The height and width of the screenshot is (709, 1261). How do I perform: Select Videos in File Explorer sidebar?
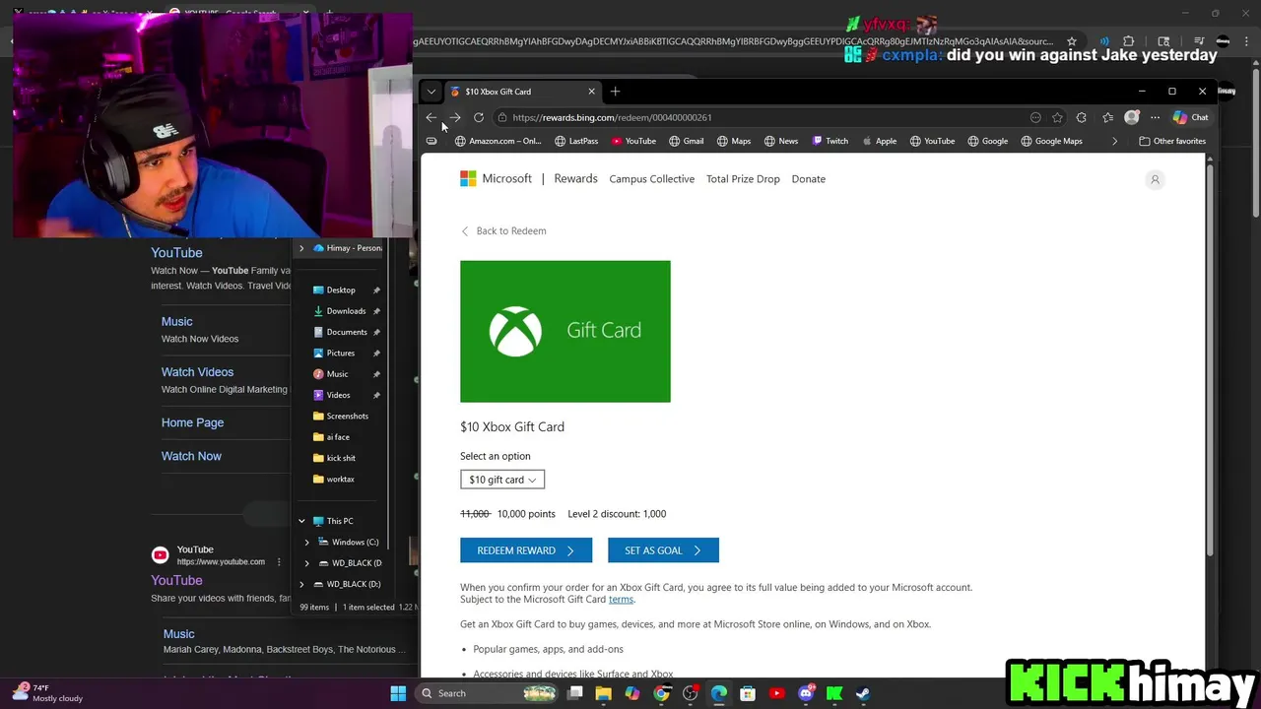tap(338, 395)
